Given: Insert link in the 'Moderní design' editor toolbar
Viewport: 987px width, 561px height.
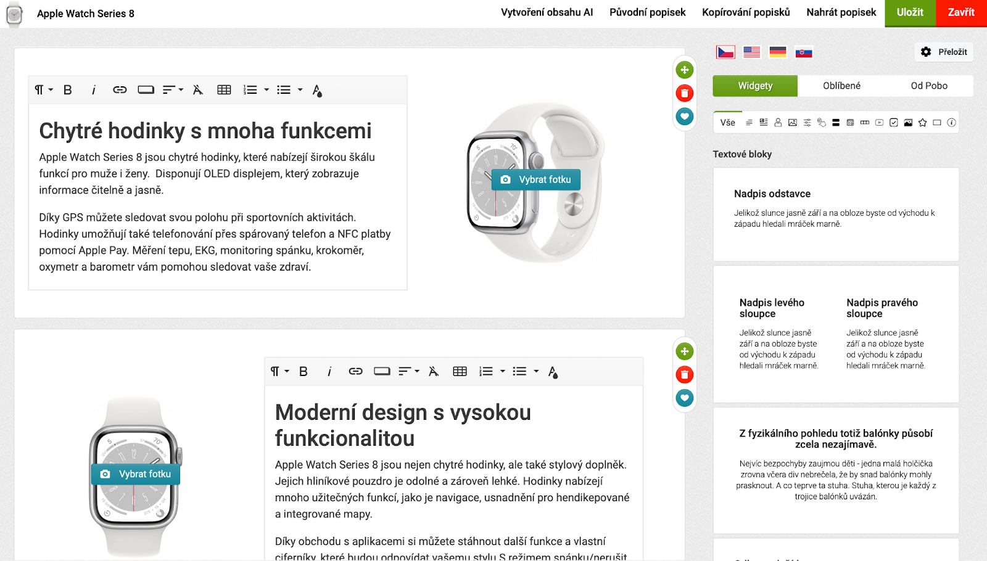Looking at the screenshot, I should pyautogui.click(x=355, y=371).
